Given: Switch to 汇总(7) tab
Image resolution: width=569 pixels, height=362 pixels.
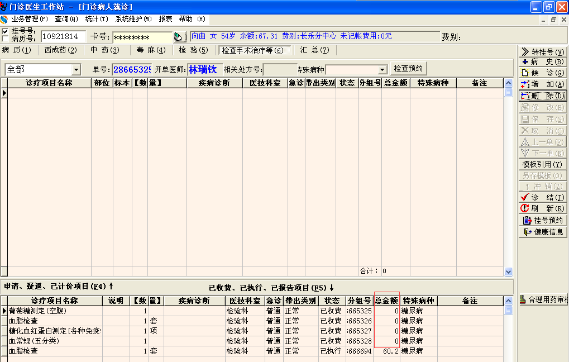Looking at the screenshot, I should [x=314, y=50].
